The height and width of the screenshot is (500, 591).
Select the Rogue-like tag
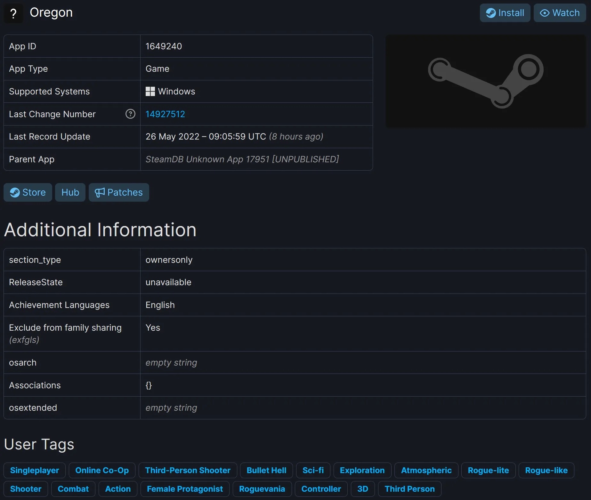(546, 470)
